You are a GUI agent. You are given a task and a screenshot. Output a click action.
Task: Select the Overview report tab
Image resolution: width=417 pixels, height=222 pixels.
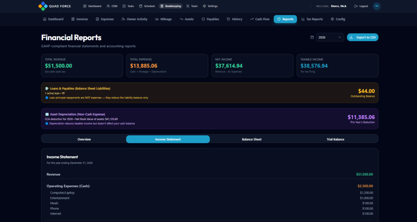pos(84,139)
